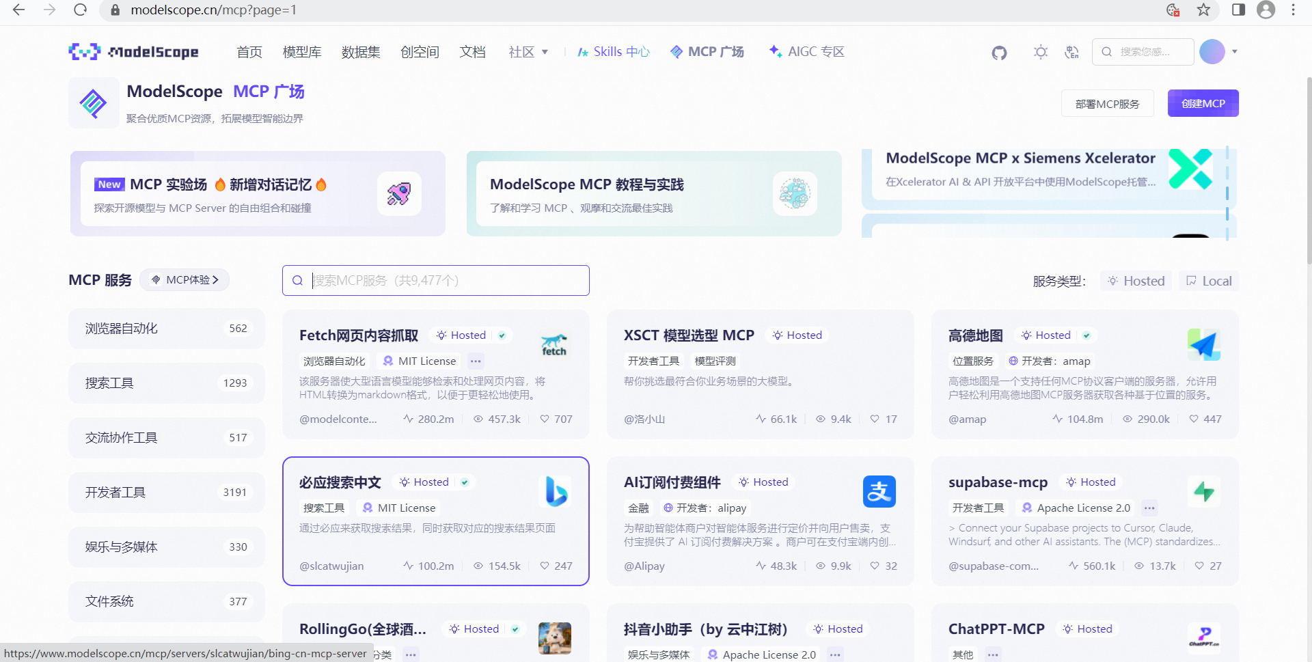This screenshot has width=1312, height=662.
Task: Click the globe icon in MCP 教程与实践 banner
Action: pyautogui.click(x=795, y=194)
